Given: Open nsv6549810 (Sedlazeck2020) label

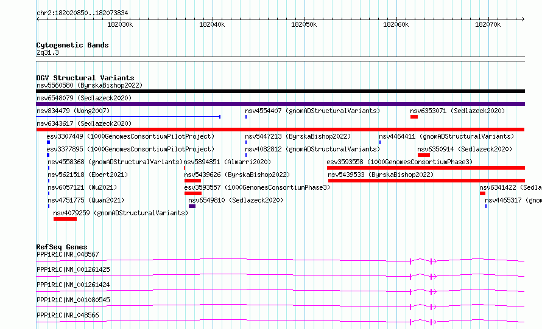Looking at the screenshot, I should (236, 200).
